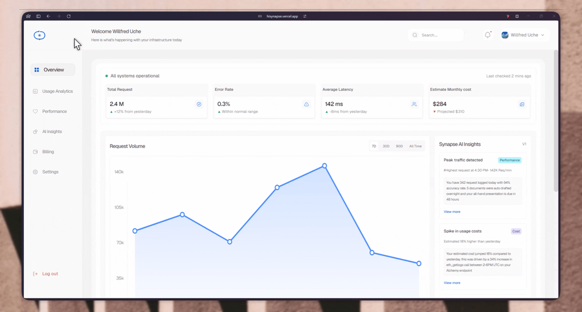Click the Performance heart icon
Screen dimensions: 582x312
click(x=35, y=111)
